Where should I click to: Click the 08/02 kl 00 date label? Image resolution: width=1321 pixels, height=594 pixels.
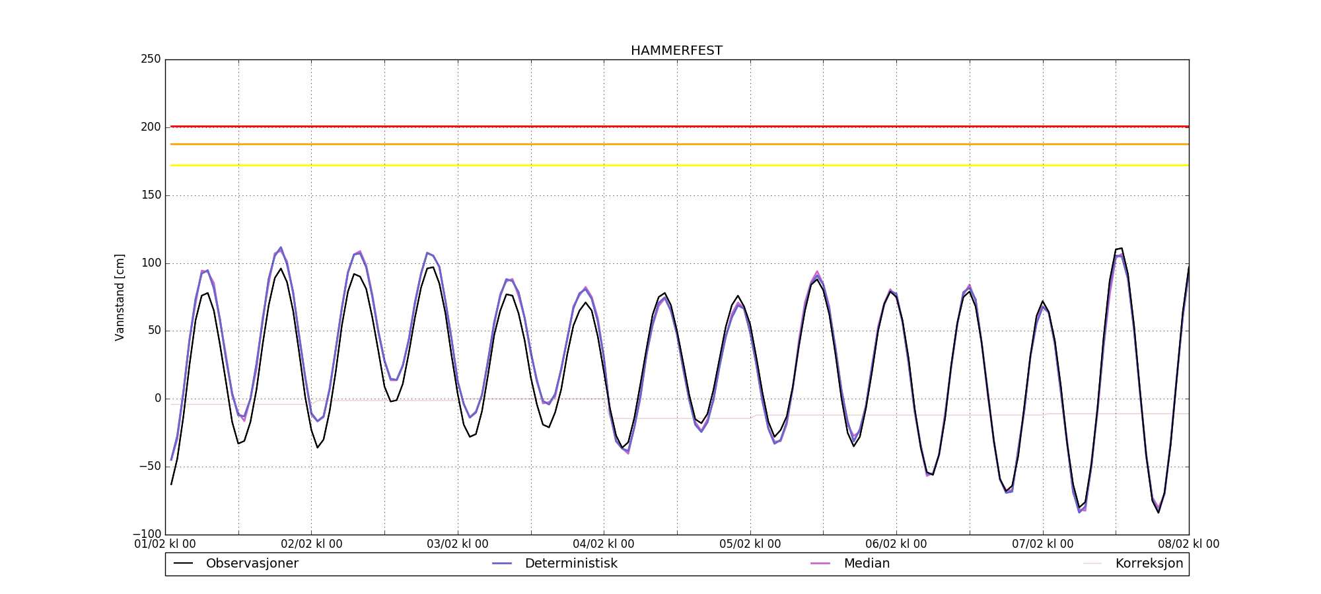pyautogui.click(x=1189, y=544)
